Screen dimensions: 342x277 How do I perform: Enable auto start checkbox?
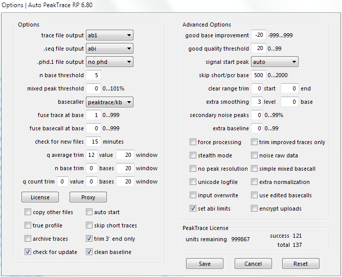point(89,212)
